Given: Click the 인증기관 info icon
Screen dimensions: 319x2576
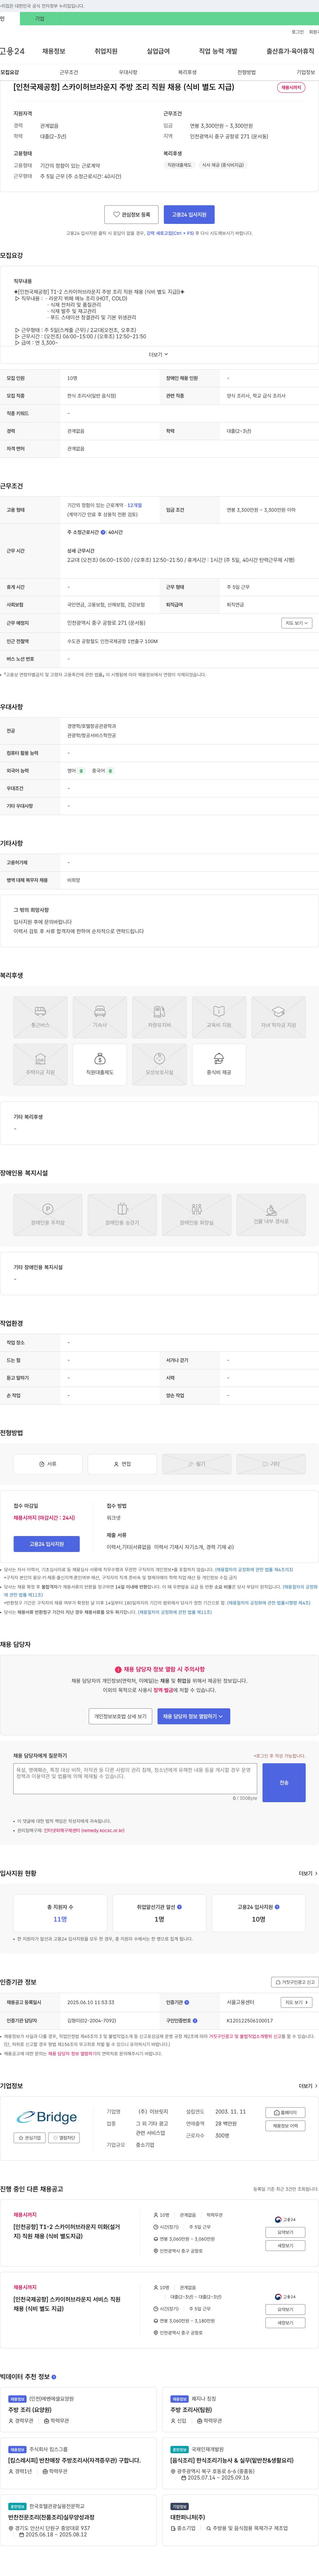Looking at the screenshot, I should (x=187, y=2002).
